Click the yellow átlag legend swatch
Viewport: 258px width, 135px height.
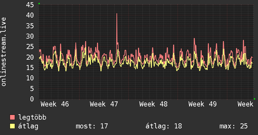(12, 126)
